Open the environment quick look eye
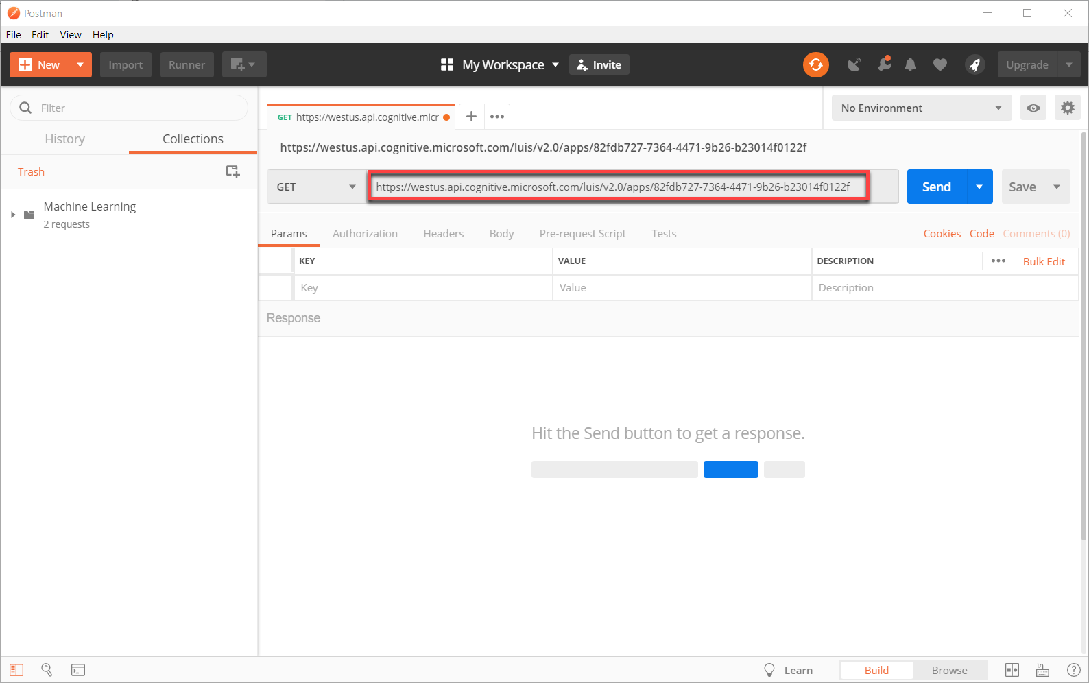 coord(1033,108)
